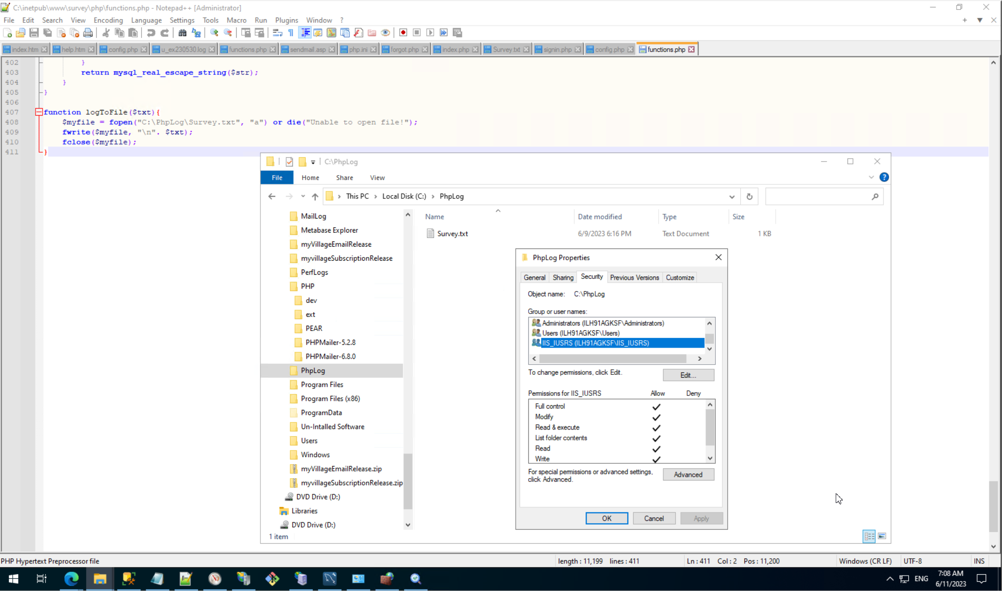Click the Microsoft Edge taskbar icon

[71, 579]
